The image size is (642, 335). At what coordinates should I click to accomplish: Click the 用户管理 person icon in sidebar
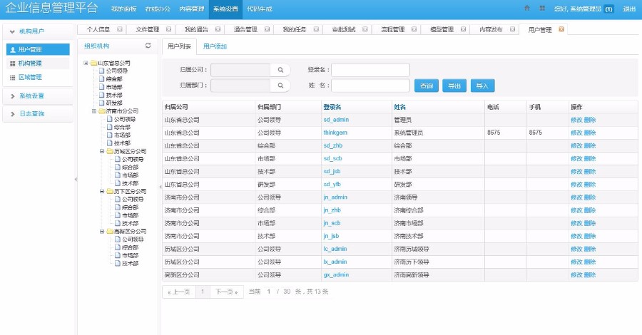pyautogui.click(x=13, y=49)
